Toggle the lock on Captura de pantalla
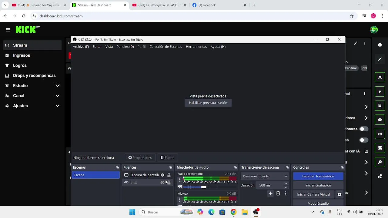The image size is (388, 218). [x=169, y=175]
